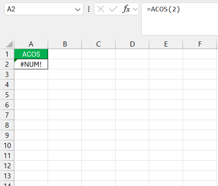Select row 5 header
This screenshot has width=218, height=186.
tap(7, 95)
